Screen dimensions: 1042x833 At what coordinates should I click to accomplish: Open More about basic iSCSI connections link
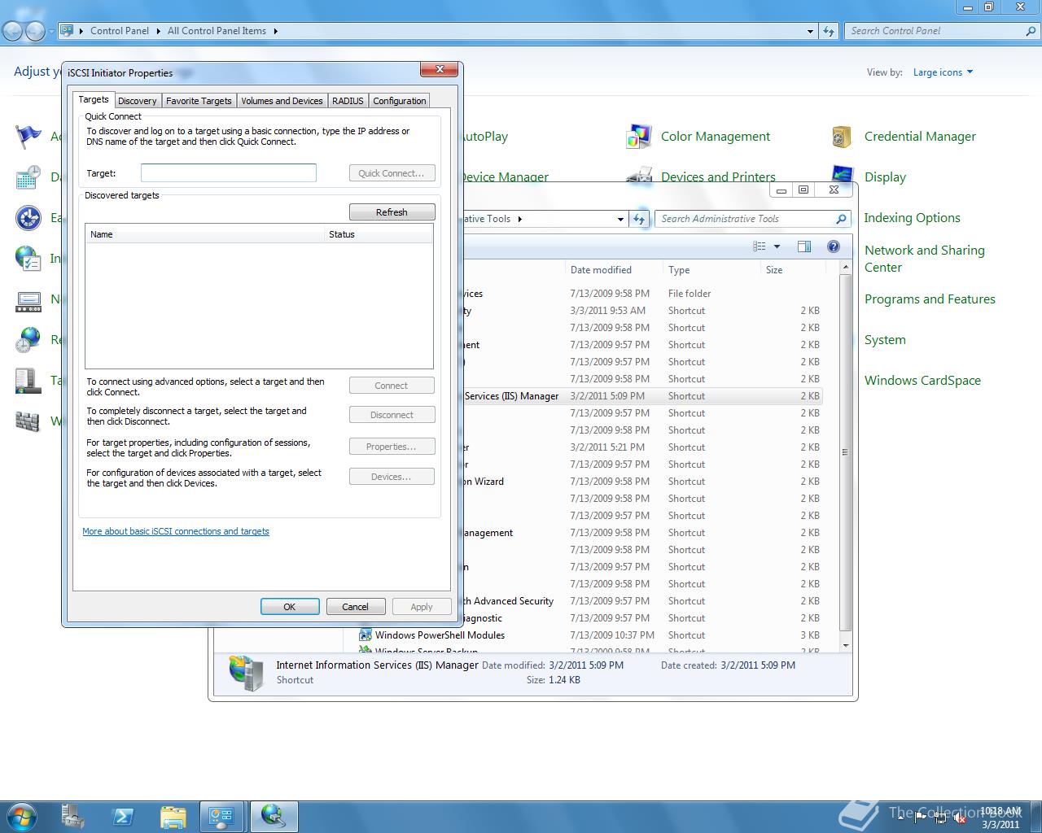pyautogui.click(x=176, y=531)
